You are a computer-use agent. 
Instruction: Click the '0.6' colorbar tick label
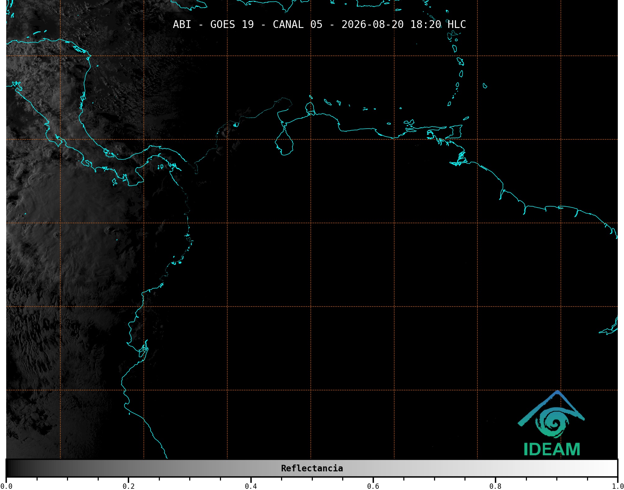click(x=373, y=486)
